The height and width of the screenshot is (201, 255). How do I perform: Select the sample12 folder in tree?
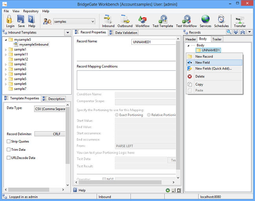(18, 59)
